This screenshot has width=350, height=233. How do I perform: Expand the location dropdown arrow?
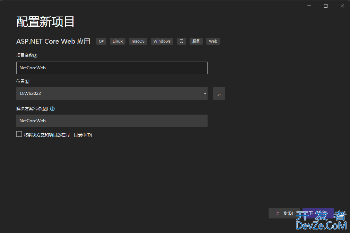[x=205, y=93]
